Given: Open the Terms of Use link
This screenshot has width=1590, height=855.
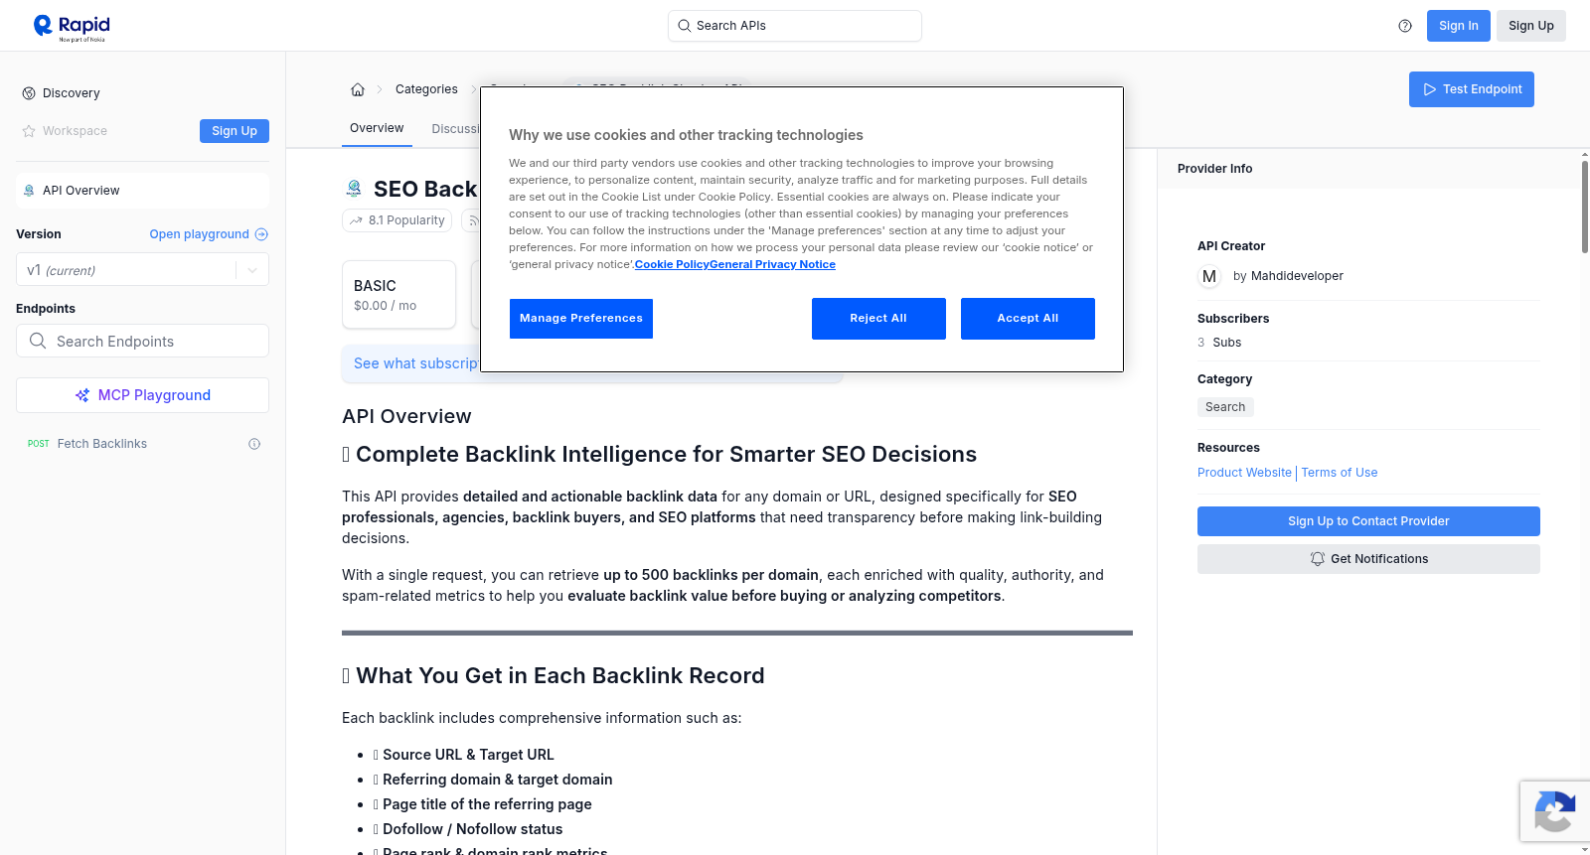Looking at the screenshot, I should click(1340, 473).
